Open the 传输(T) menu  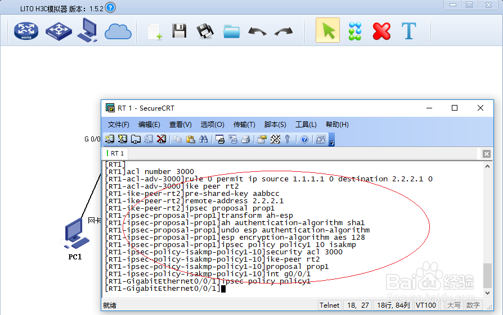[244, 125]
